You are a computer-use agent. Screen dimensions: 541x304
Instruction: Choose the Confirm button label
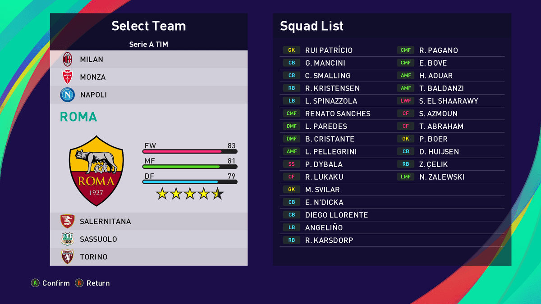point(56,283)
